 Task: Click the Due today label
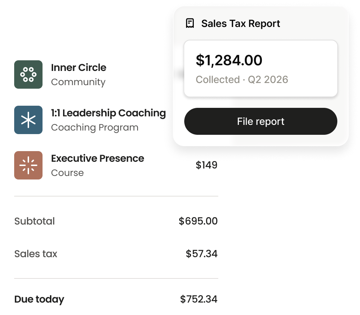pos(39,299)
